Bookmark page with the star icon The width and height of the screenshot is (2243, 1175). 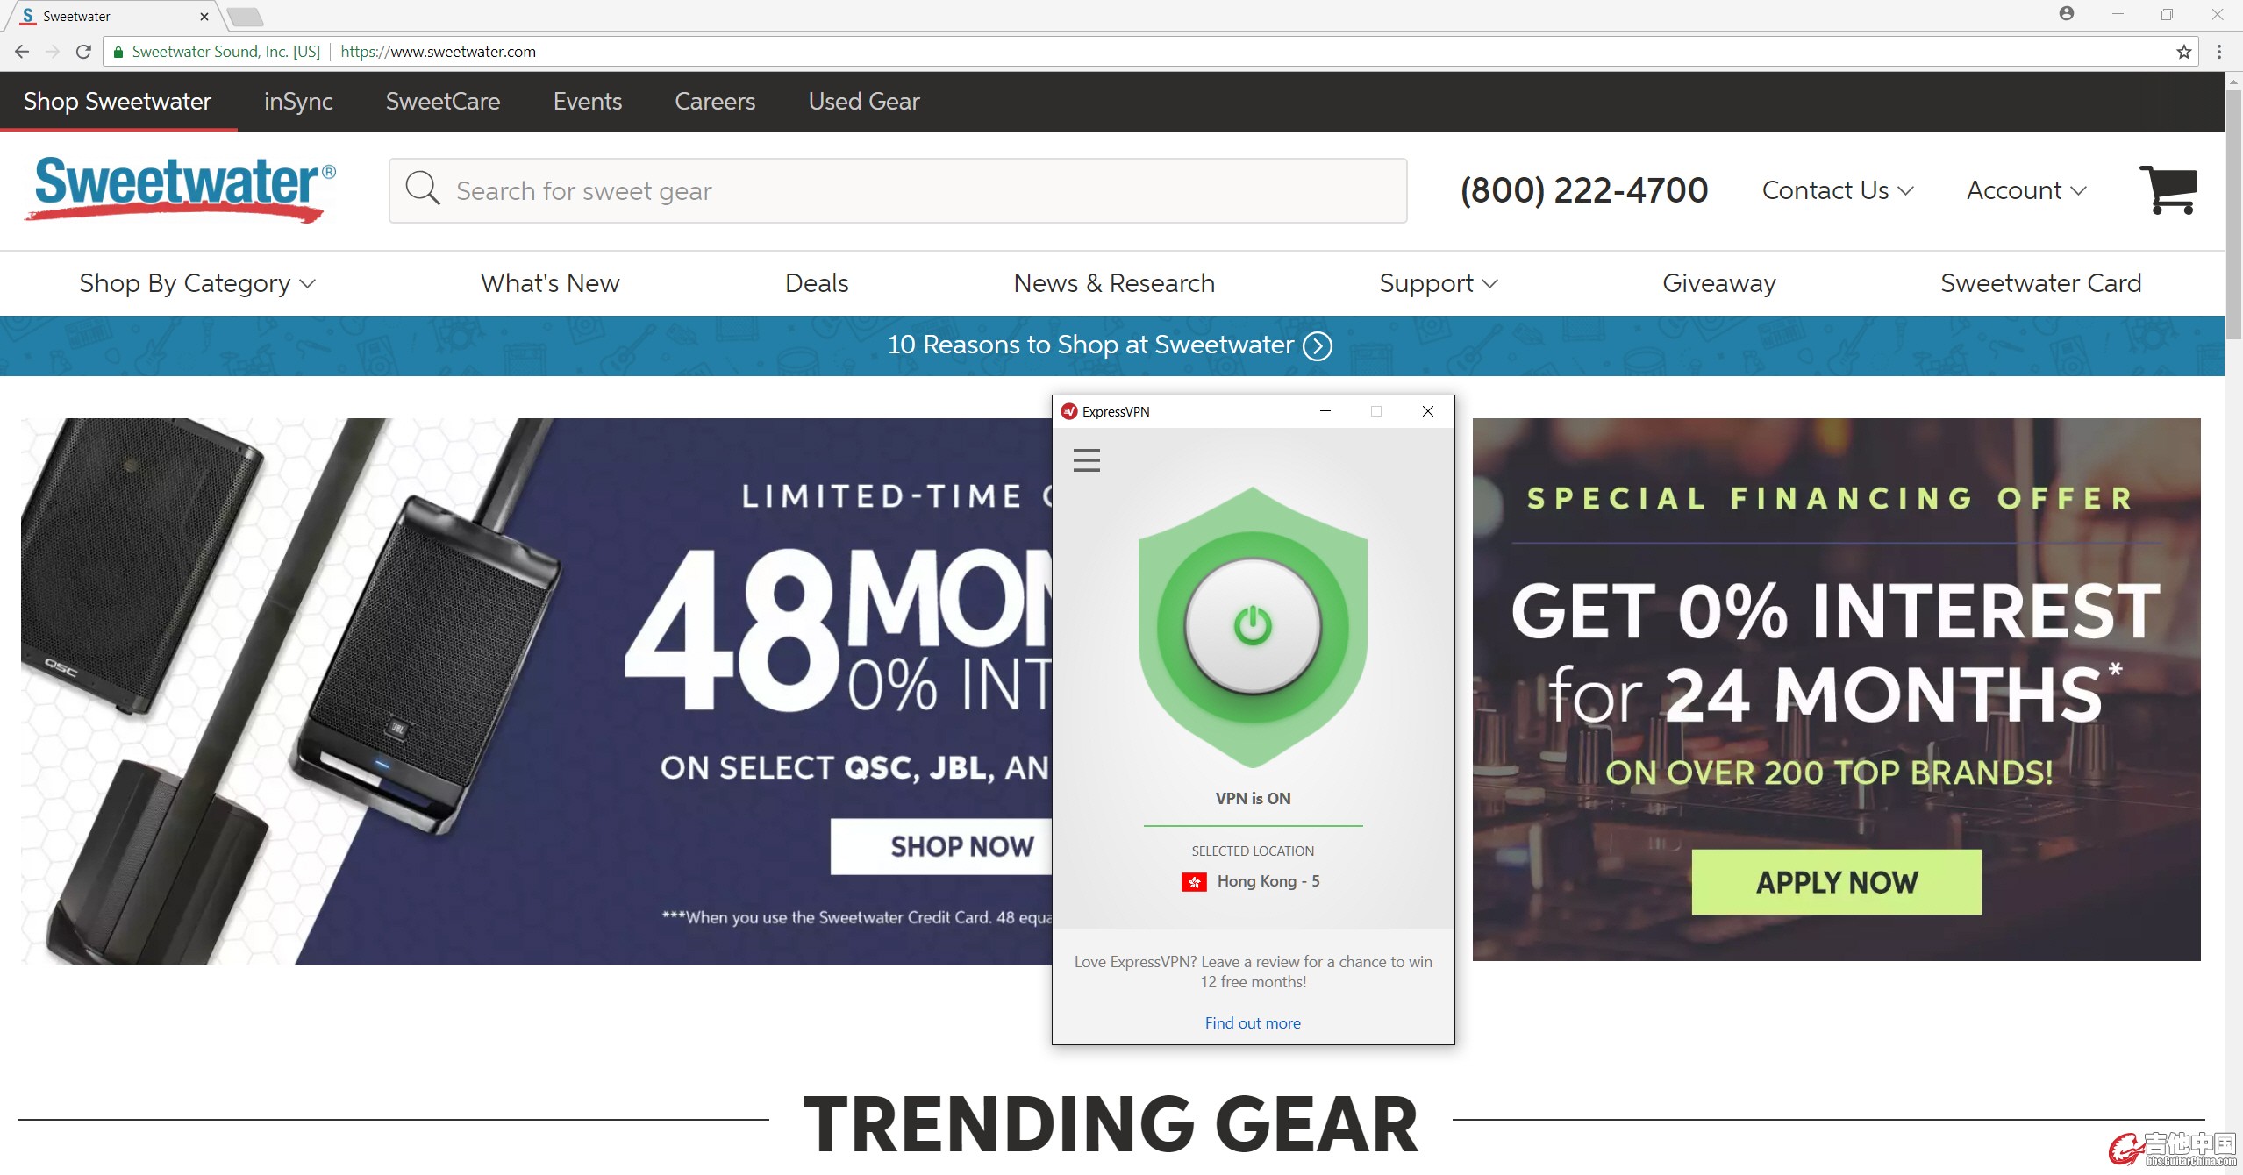tap(2183, 52)
